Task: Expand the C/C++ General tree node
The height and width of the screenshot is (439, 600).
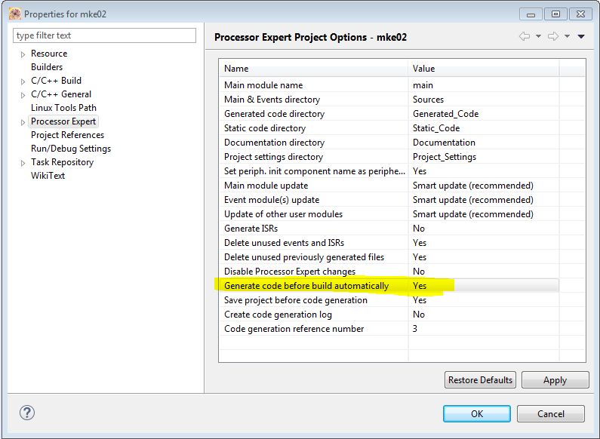Action: [23, 95]
